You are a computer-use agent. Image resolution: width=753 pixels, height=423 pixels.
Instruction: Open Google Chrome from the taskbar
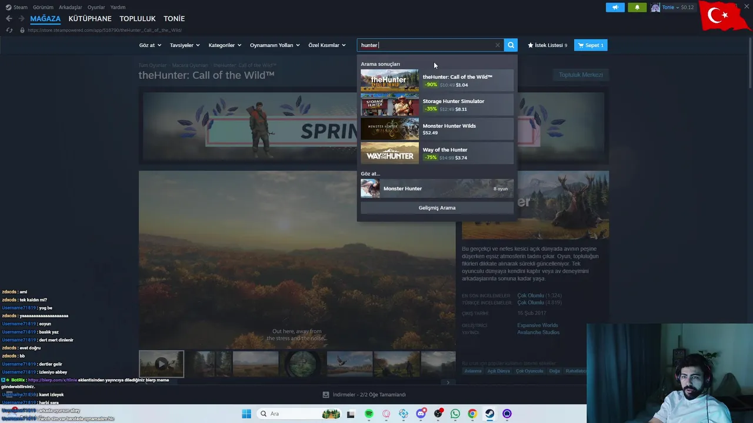pyautogui.click(x=472, y=414)
